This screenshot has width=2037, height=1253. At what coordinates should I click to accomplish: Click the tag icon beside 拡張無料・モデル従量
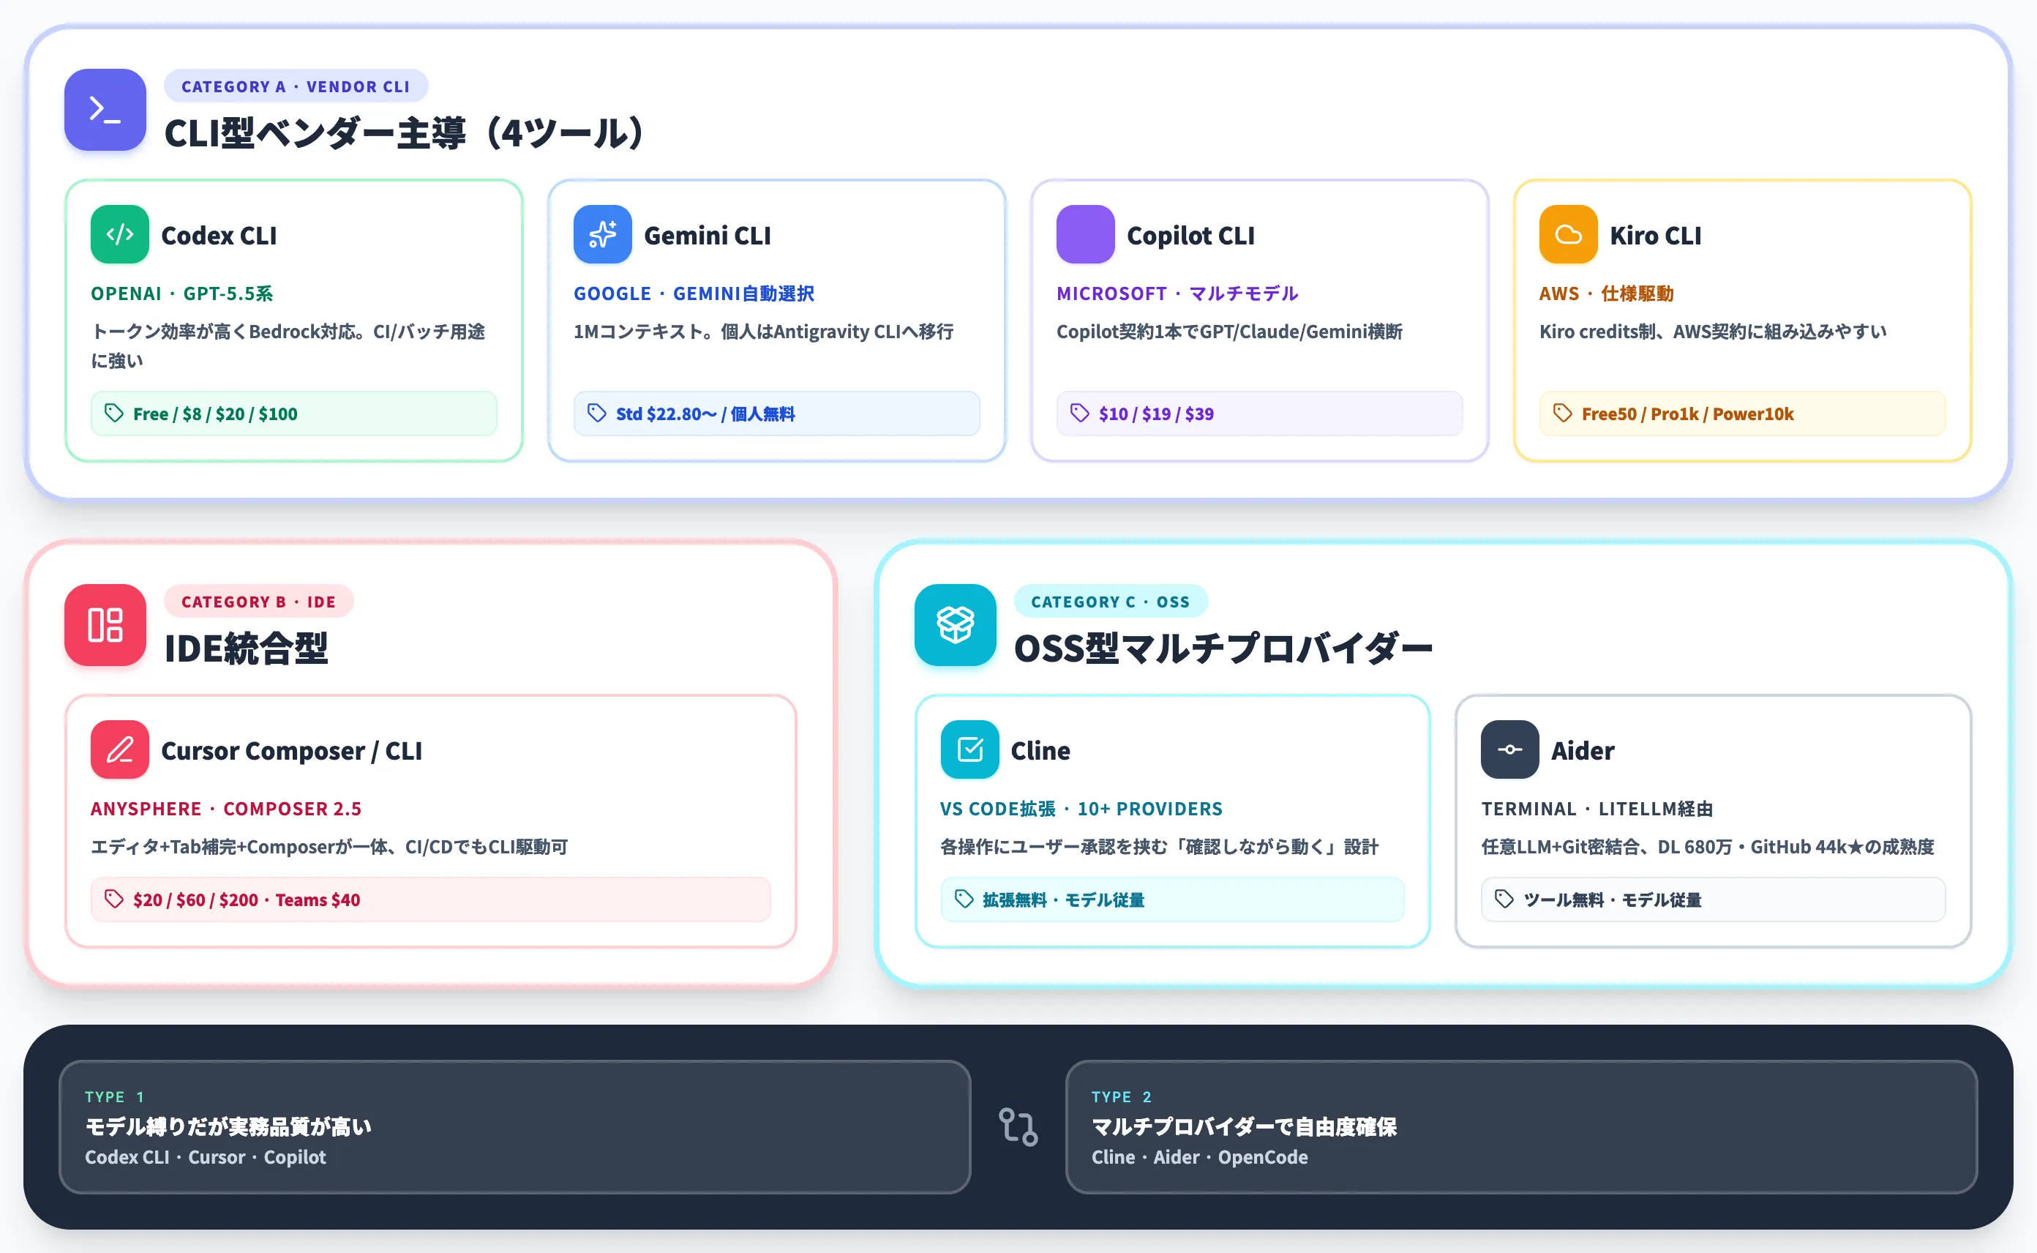coord(964,899)
